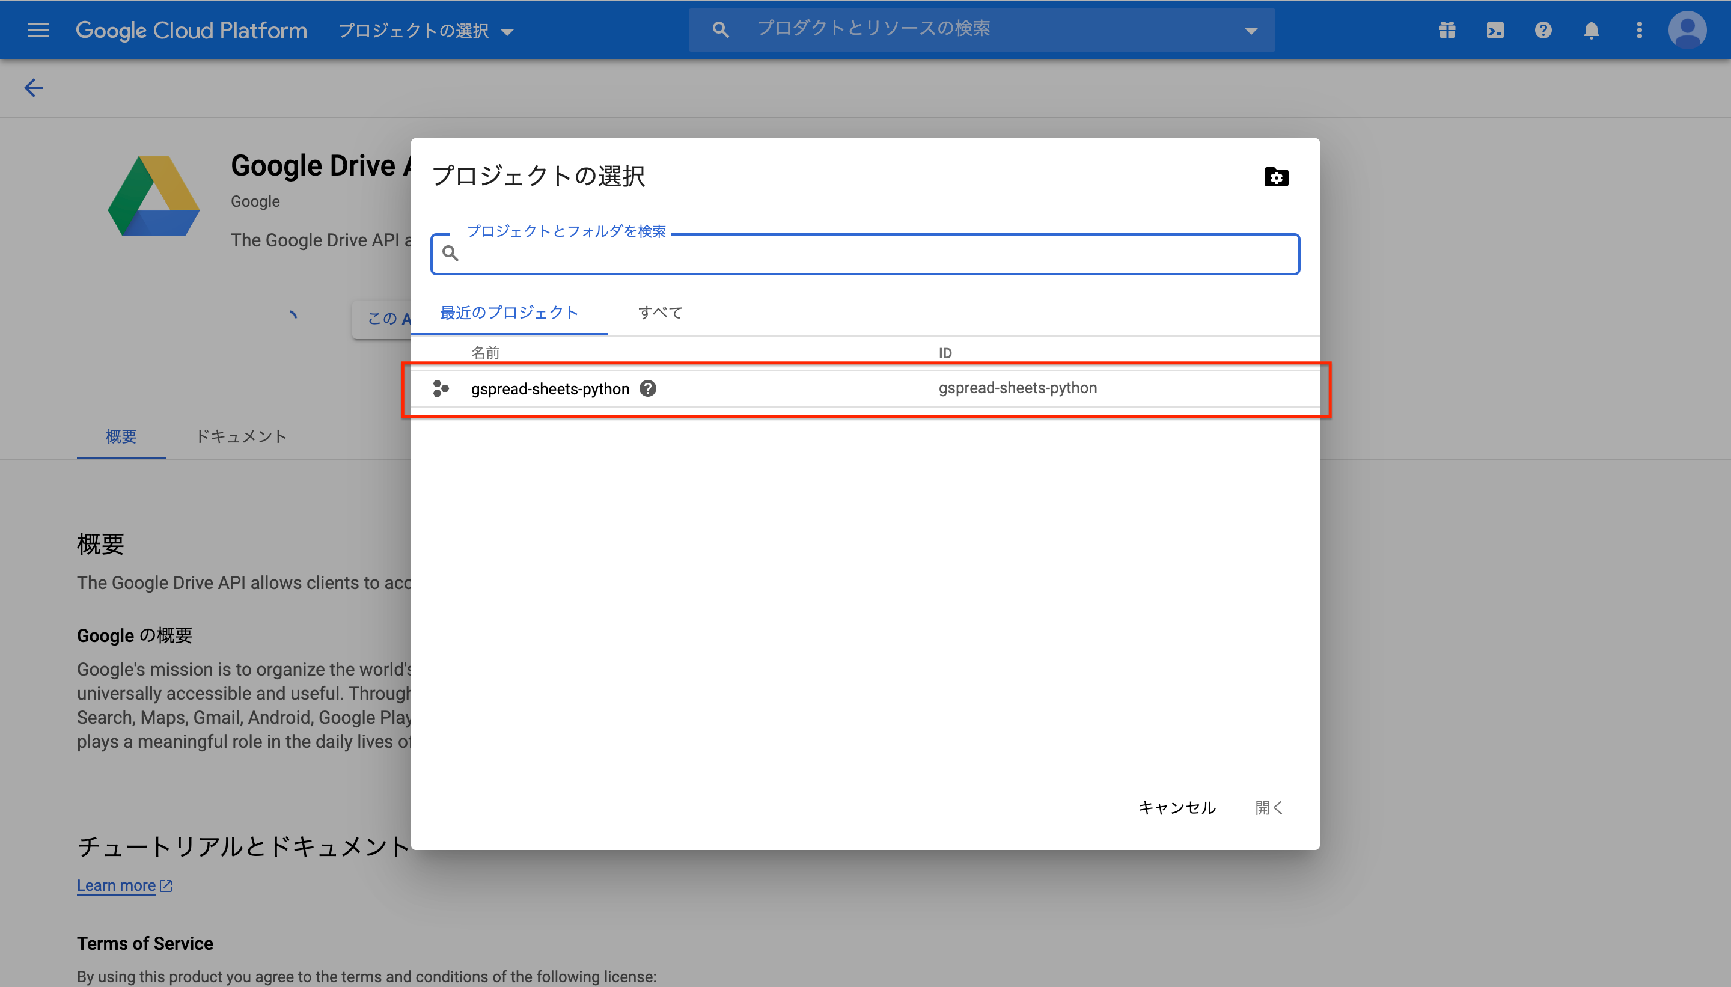Open the navigation hamburger menu
The height and width of the screenshot is (987, 1731).
pos(38,29)
